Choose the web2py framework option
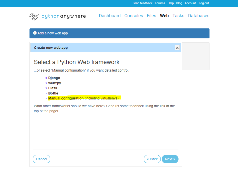 pyautogui.click(x=55, y=83)
